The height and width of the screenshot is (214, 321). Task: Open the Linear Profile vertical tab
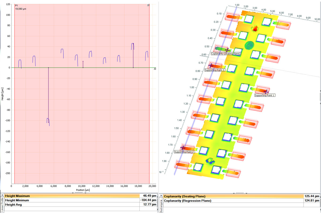[2, 205]
